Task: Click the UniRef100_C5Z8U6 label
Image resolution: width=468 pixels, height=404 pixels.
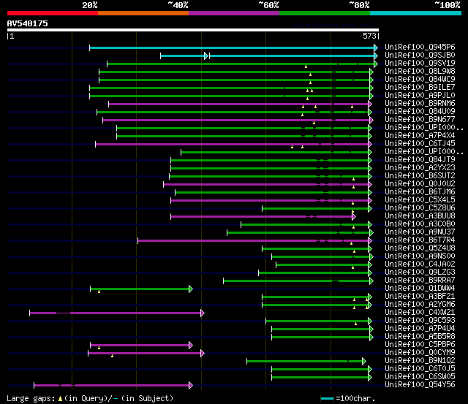Action: coord(420,208)
